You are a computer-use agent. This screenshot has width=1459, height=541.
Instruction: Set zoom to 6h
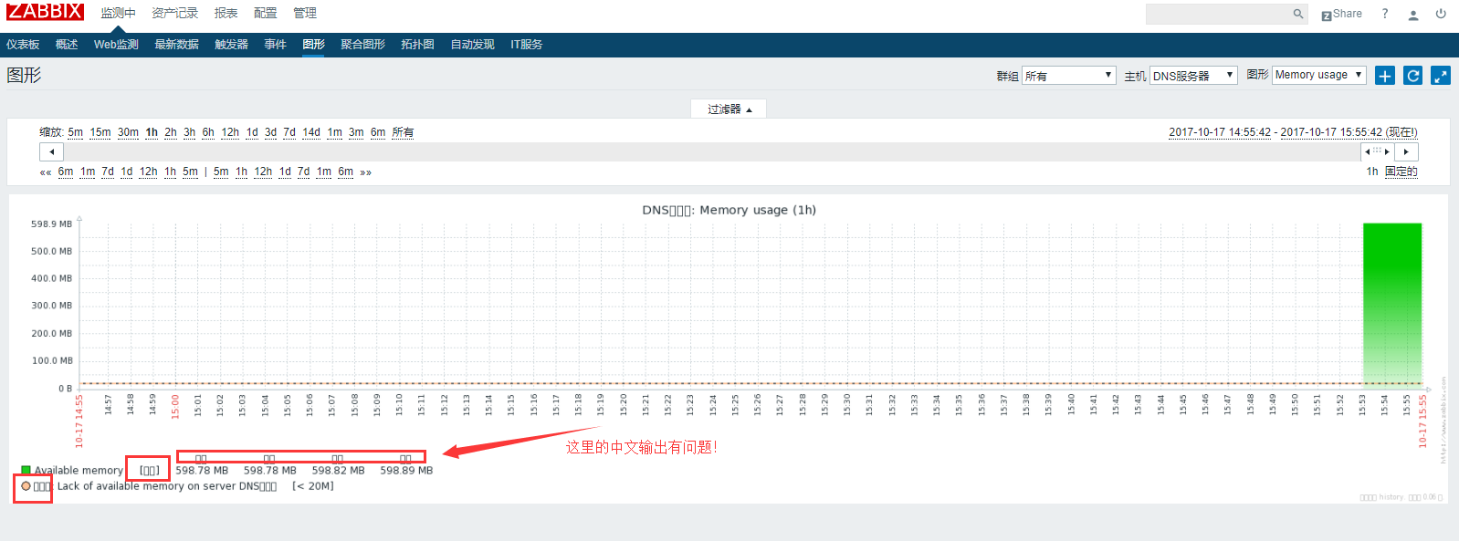tap(208, 132)
